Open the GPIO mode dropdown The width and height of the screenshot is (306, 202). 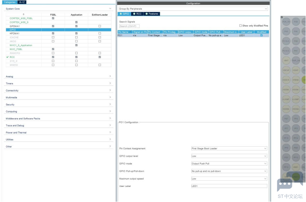[x=229, y=164]
